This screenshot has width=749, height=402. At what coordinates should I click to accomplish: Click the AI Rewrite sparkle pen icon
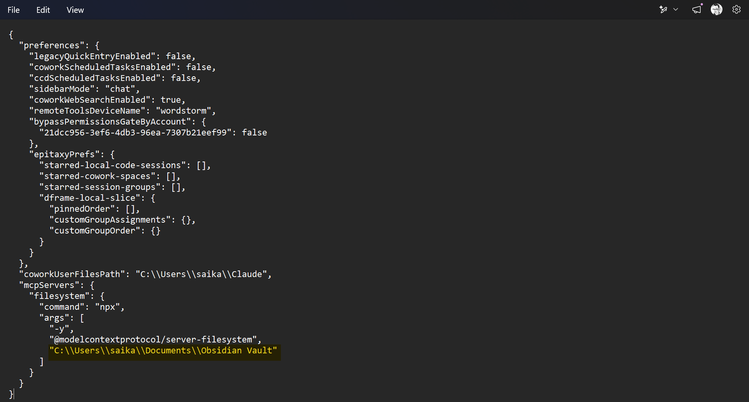(x=664, y=9)
